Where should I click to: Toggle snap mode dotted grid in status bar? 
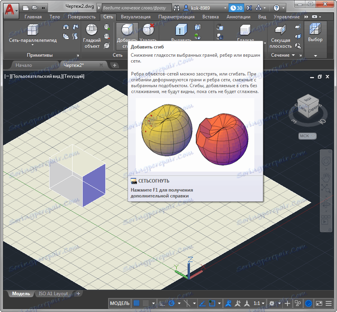point(146,303)
